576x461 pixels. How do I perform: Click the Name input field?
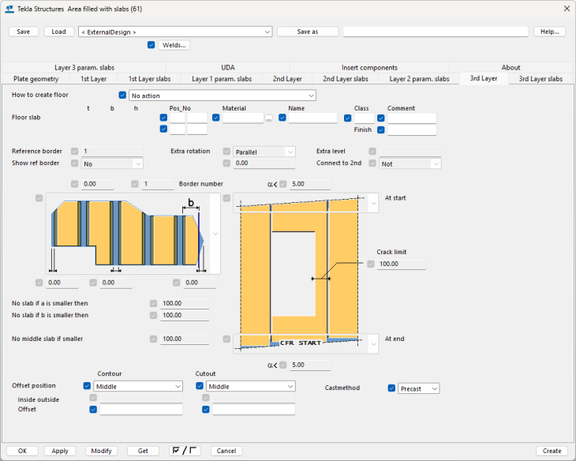tap(312, 118)
